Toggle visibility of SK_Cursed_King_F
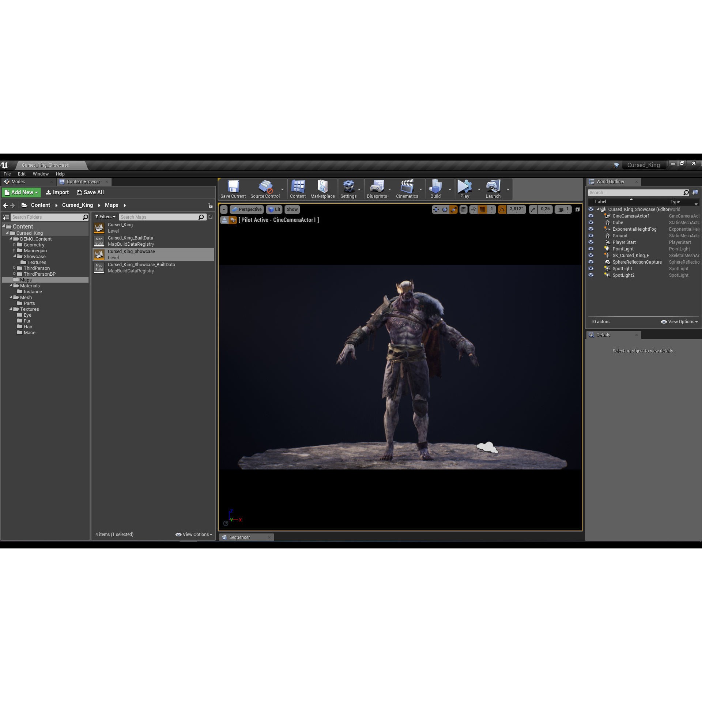The width and height of the screenshot is (702, 702). (591, 255)
